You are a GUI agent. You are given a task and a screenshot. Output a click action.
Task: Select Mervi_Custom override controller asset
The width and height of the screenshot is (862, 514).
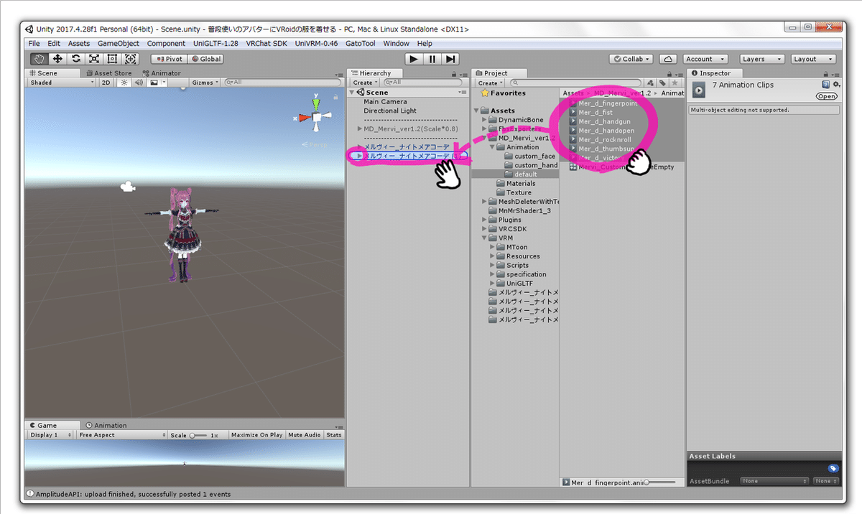[x=622, y=167]
